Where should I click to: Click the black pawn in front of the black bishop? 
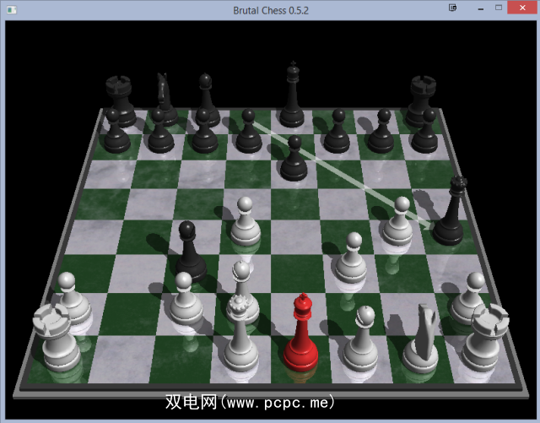(204, 131)
